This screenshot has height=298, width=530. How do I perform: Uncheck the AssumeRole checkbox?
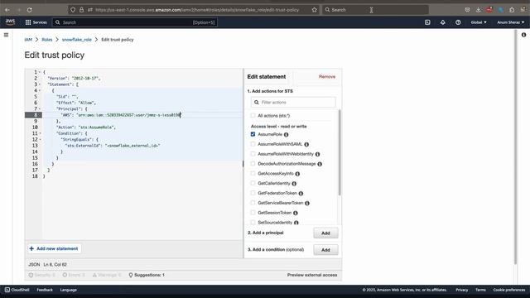click(253, 134)
